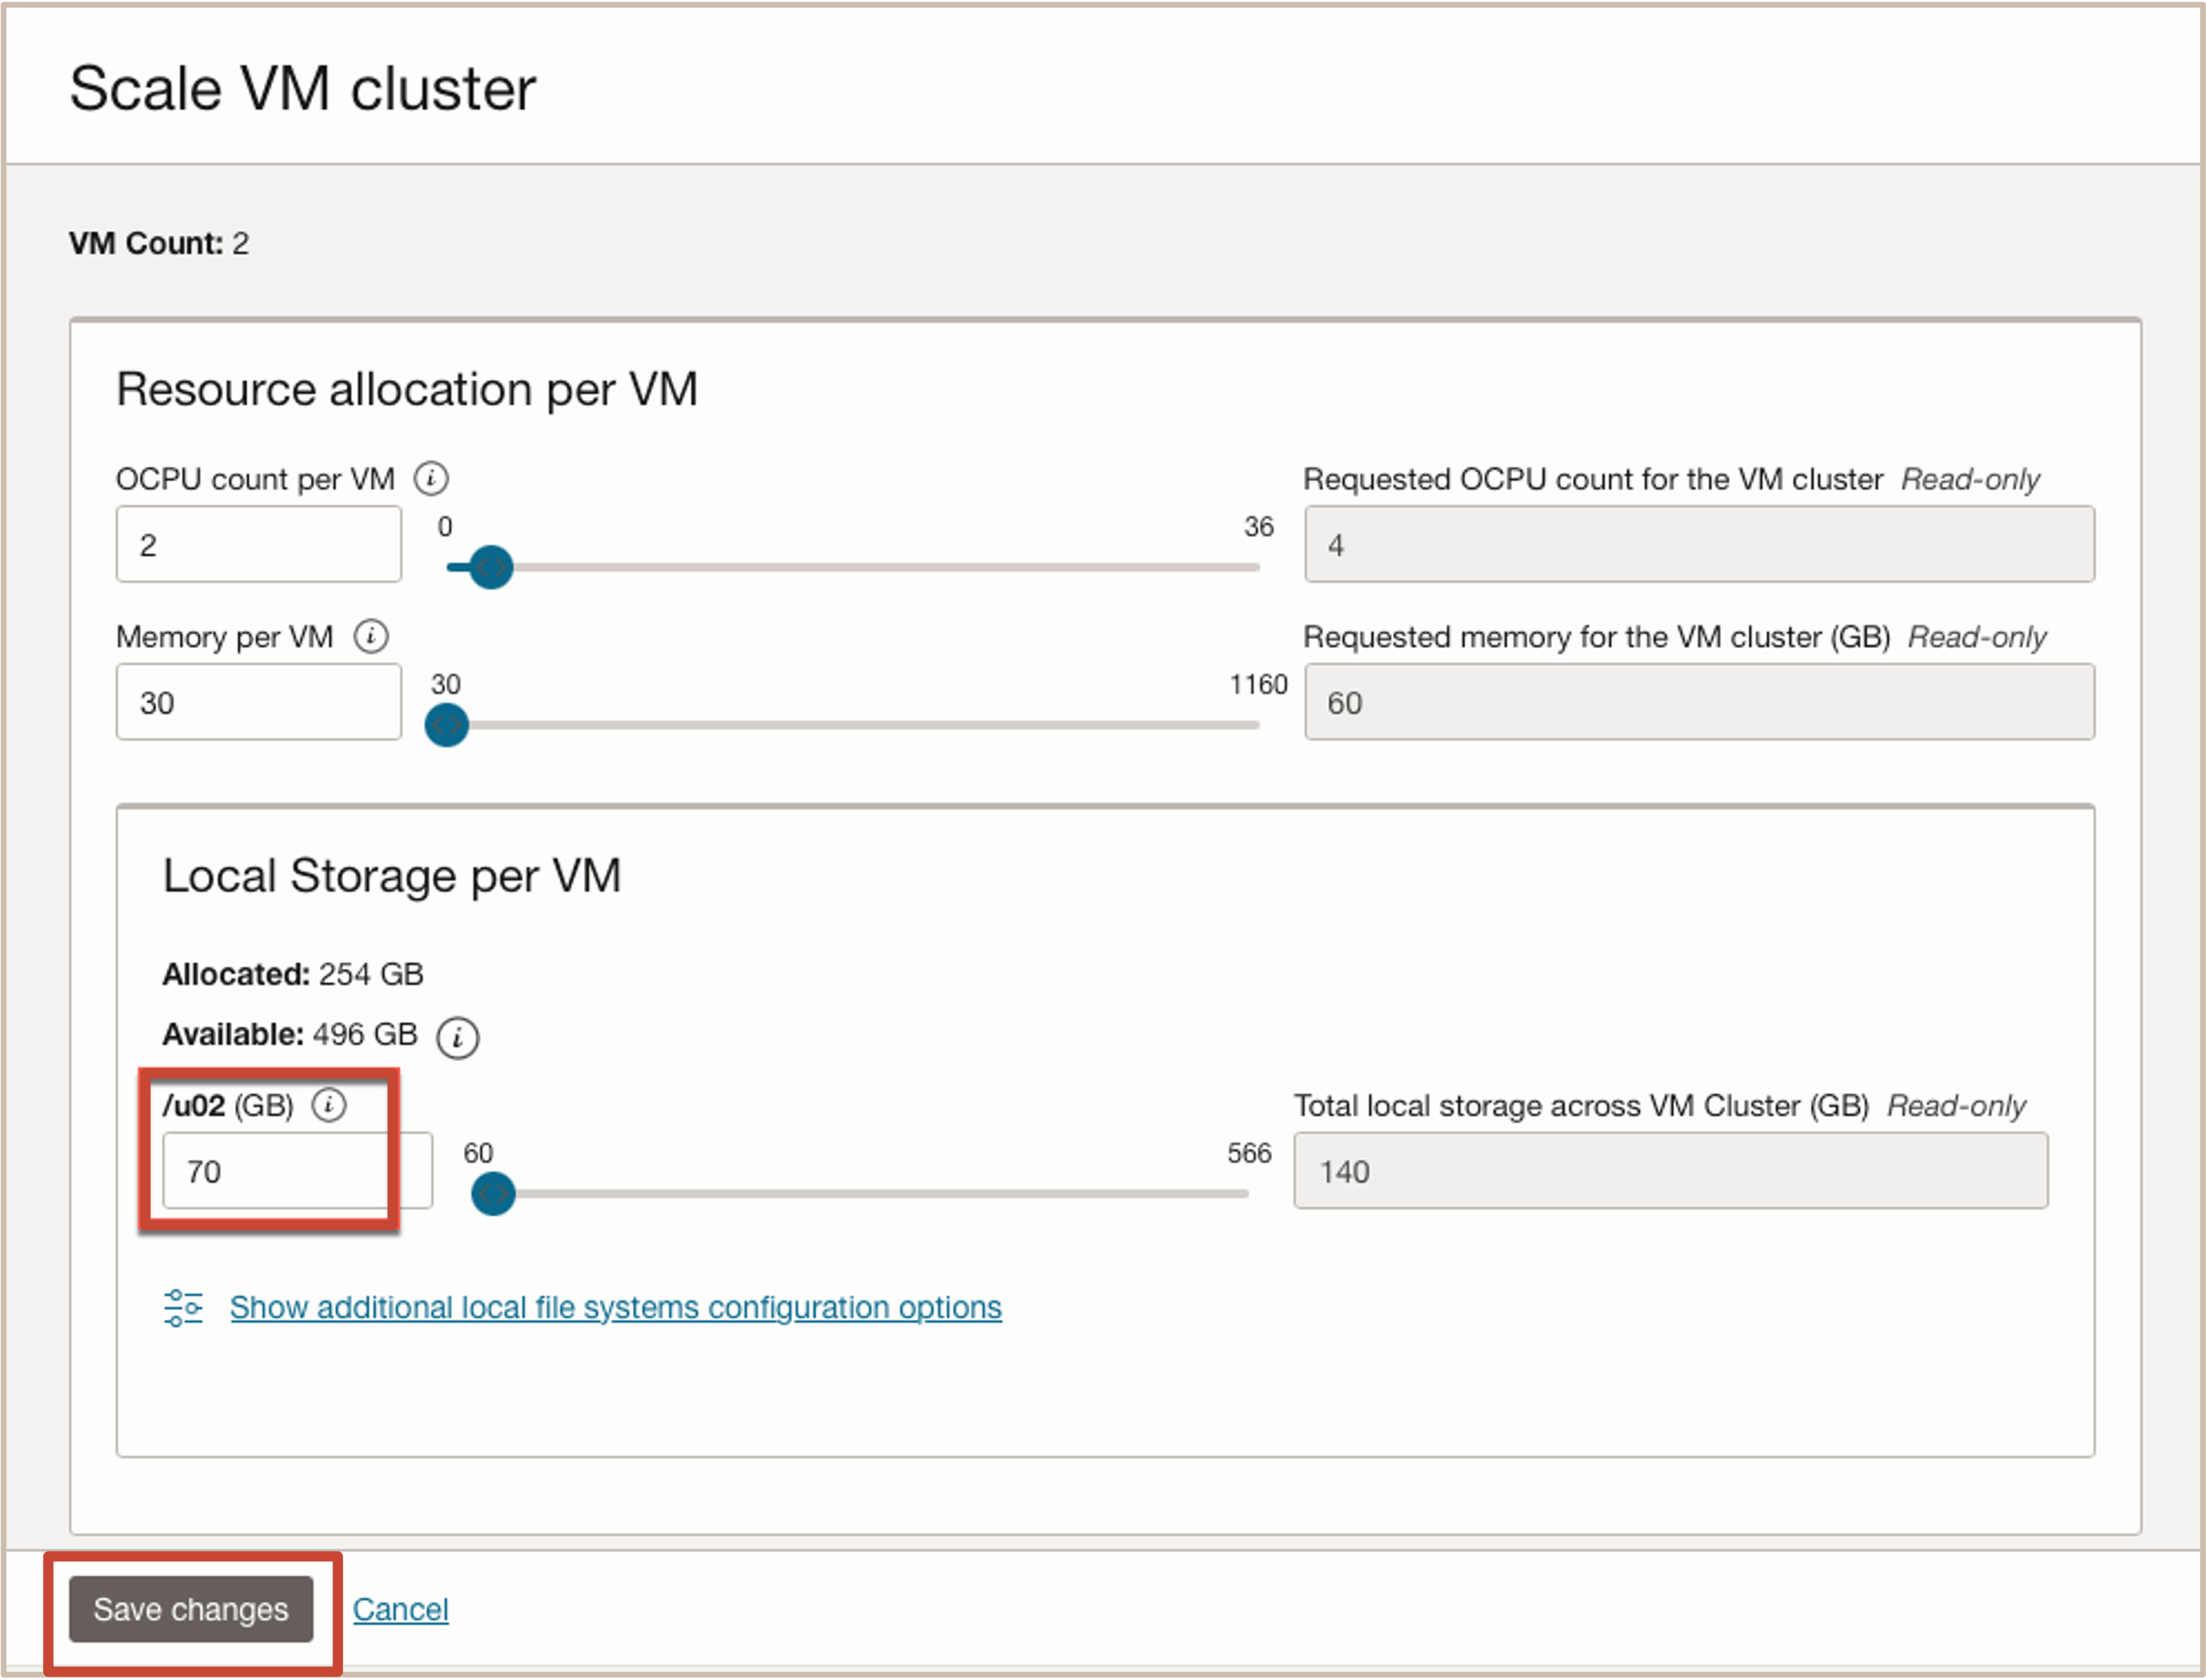Show additional local file systems configuration options
The height and width of the screenshot is (1680, 2206).
coord(615,1307)
